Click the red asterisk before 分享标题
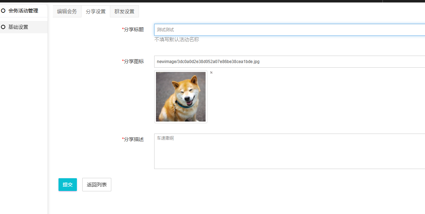Image resolution: width=425 pixels, height=214 pixels. pyautogui.click(x=123, y=29)
